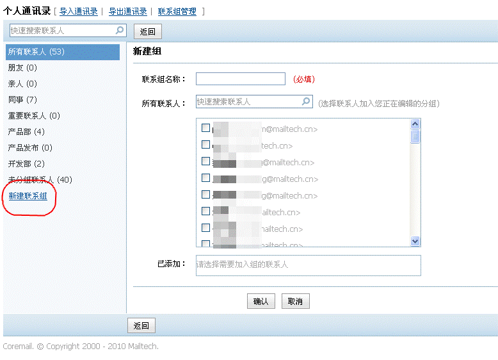The image size is (498, 360).
Task: Open 导出通讯录 link
Action: point(127,12)
